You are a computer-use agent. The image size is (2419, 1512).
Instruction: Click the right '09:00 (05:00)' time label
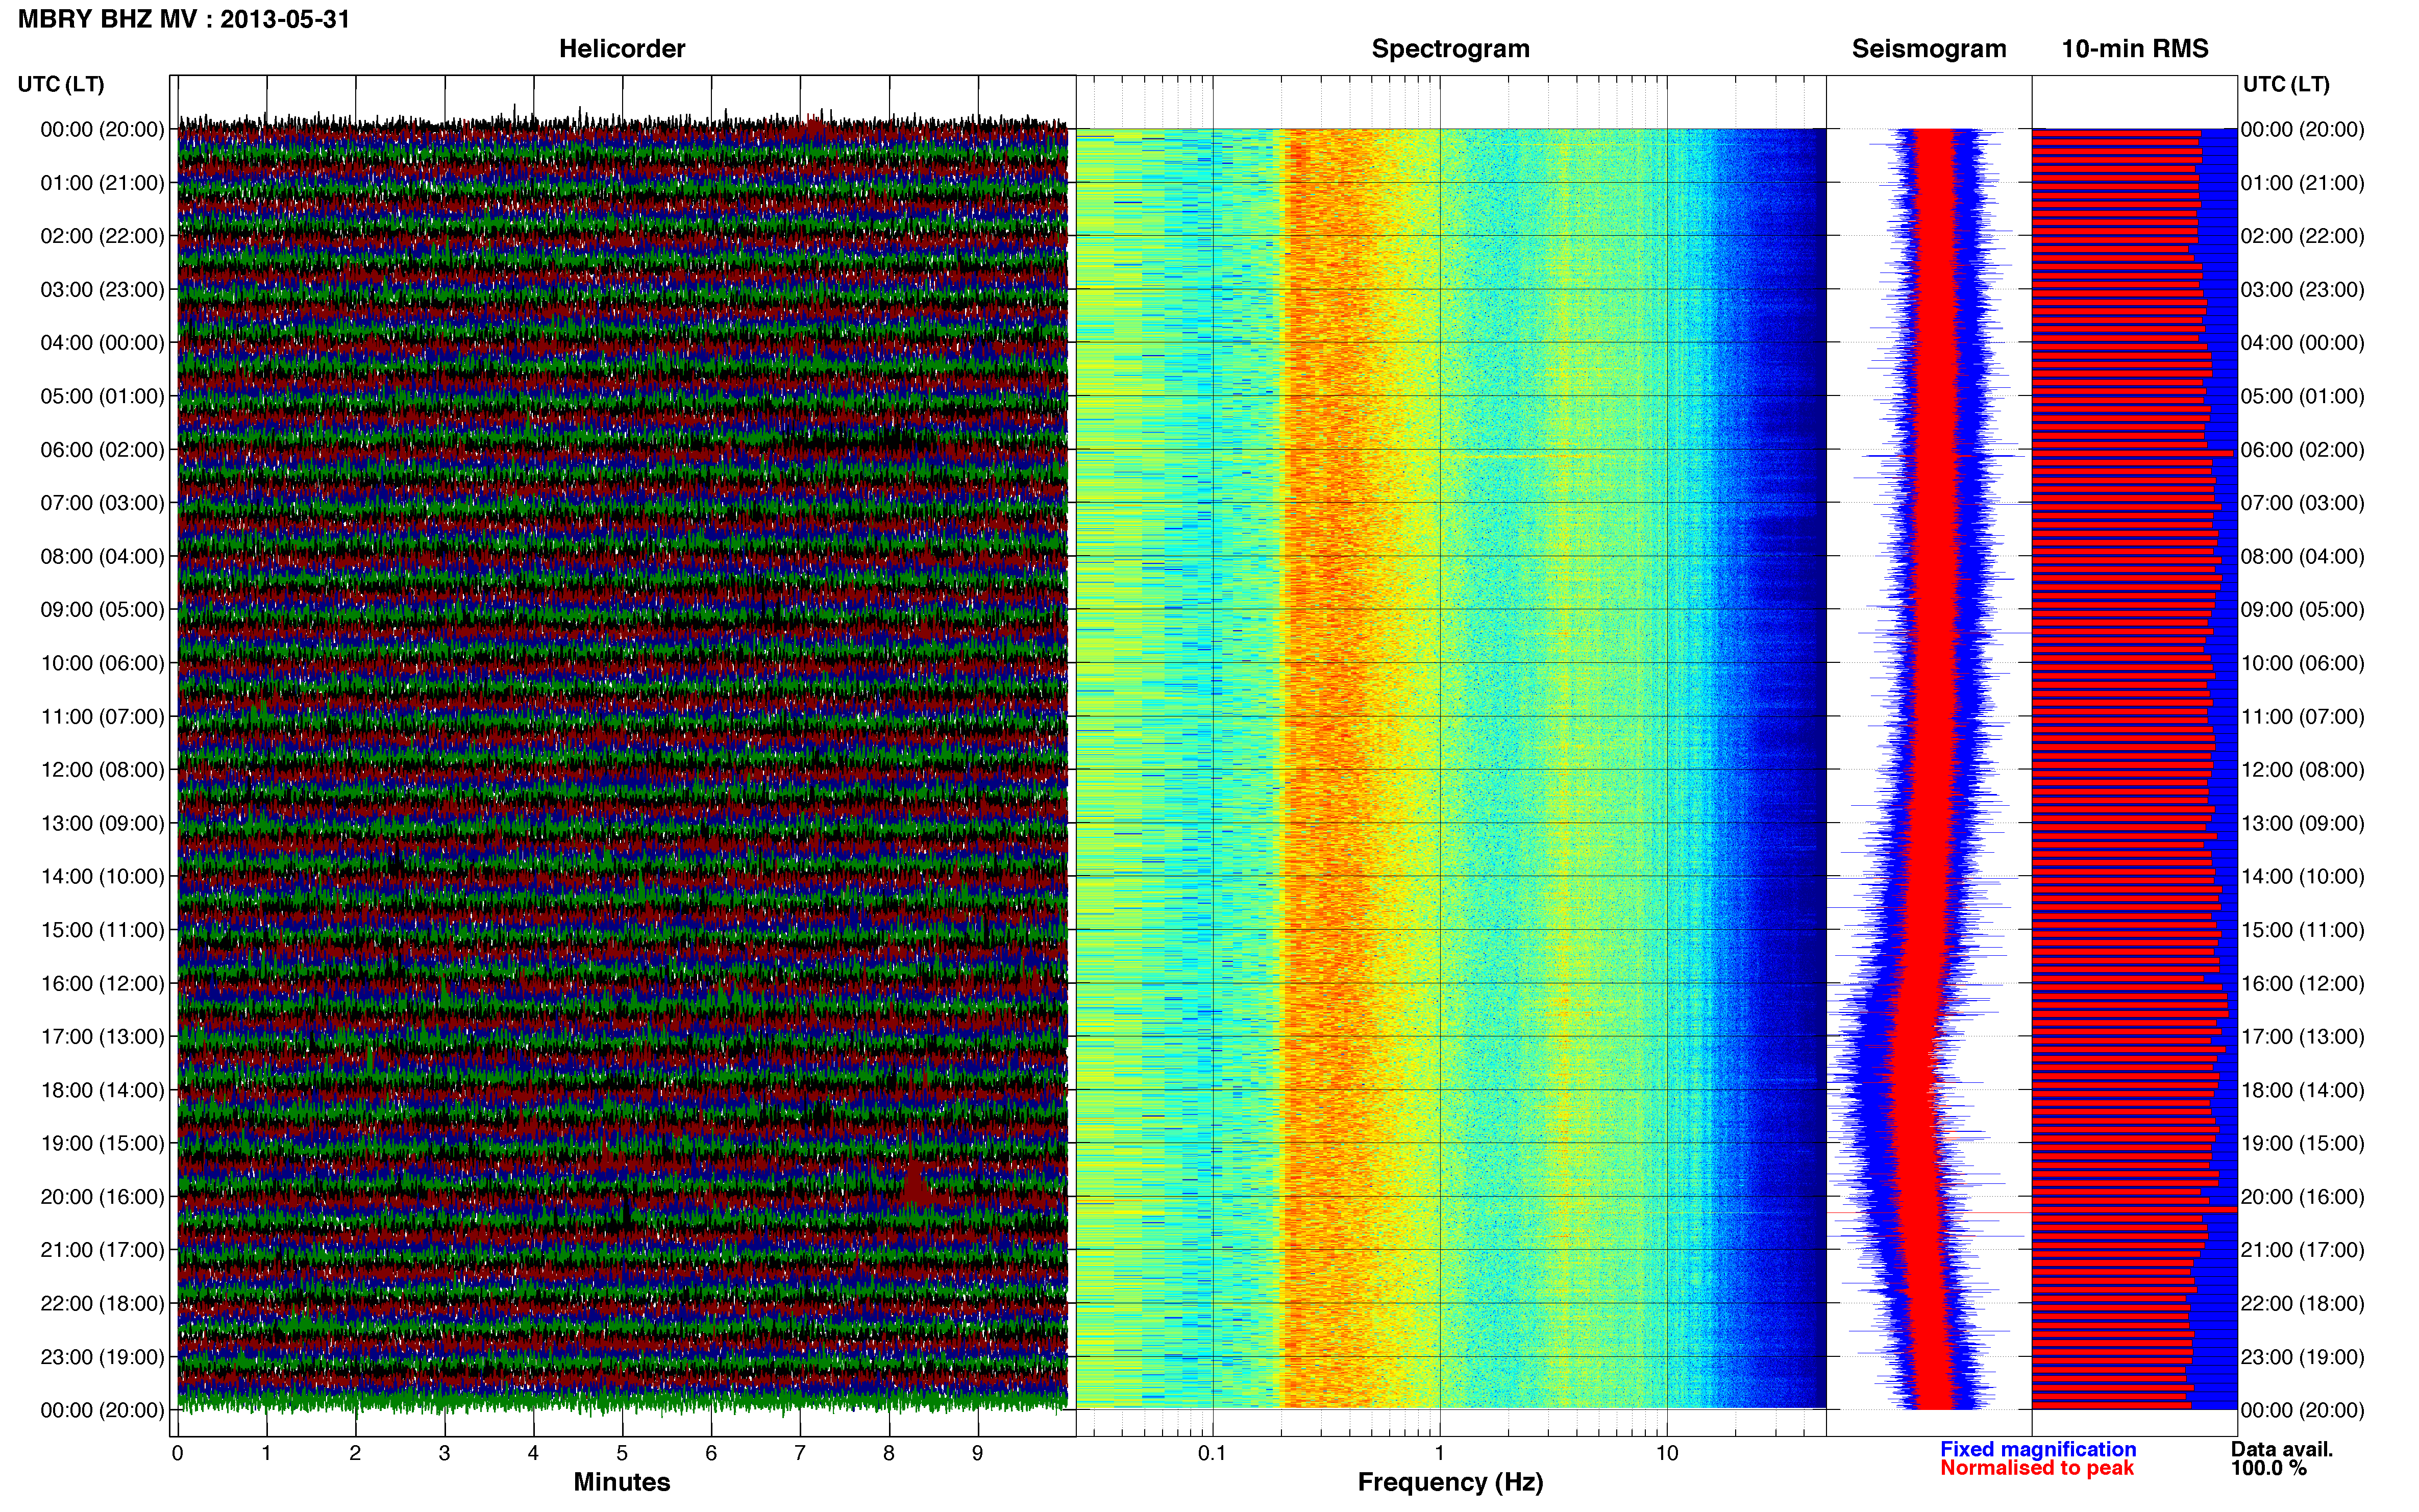2302,610
